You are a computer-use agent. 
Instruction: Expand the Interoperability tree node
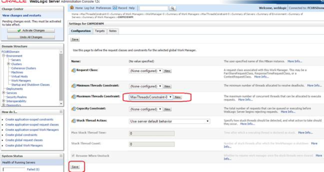4,101
